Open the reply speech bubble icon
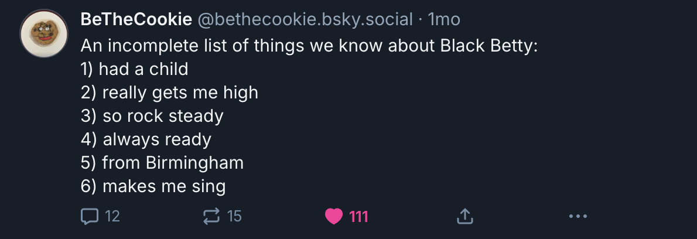The image size is (697, 239). 90,217
